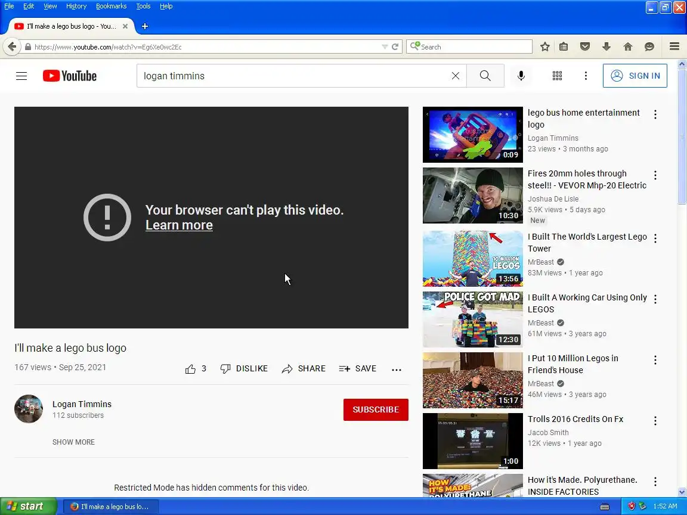The width and height of the screenshot is (687, 515).
Task: Open the Bookmarks menu
Action: pos(112,6)
